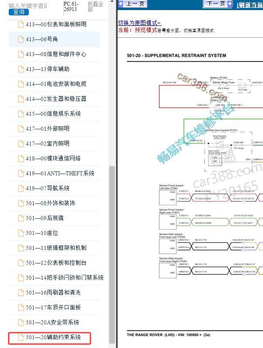Click document icon beside 419—07导航系统
Screen dimensions: 263x348
21,188
